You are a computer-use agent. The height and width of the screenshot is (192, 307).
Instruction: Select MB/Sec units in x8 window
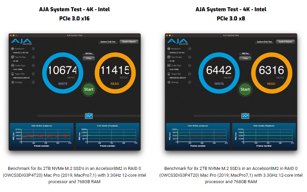(245, 53)
